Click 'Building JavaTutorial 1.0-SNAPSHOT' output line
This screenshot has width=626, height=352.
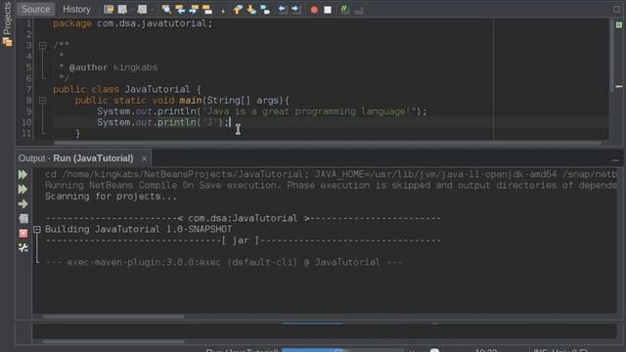click(x=138, y=230)
